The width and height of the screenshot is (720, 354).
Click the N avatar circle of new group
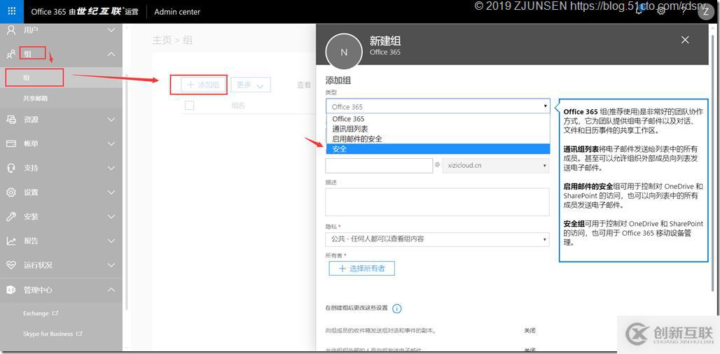tap(344, 52)
